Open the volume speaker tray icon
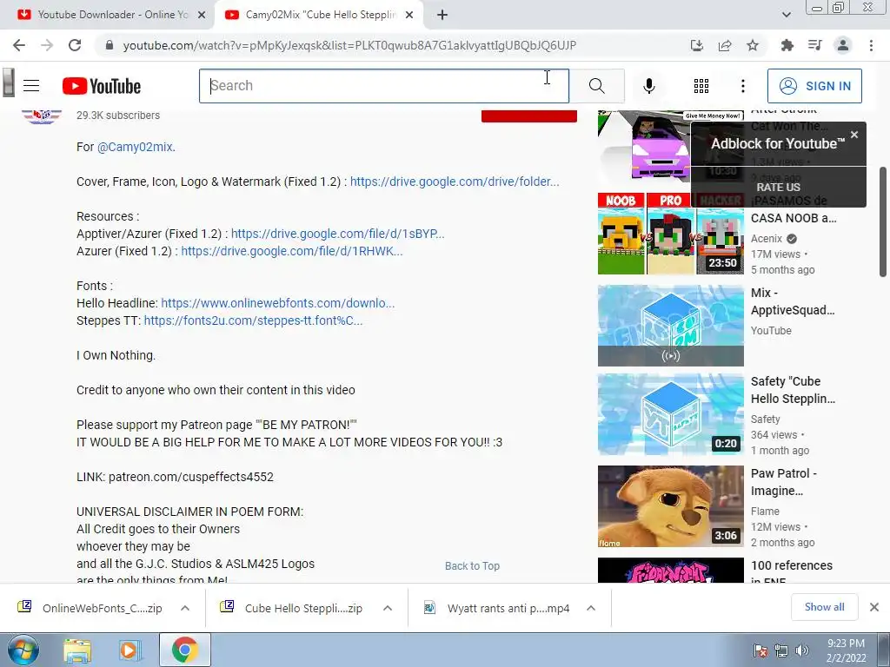 [802, 650]
